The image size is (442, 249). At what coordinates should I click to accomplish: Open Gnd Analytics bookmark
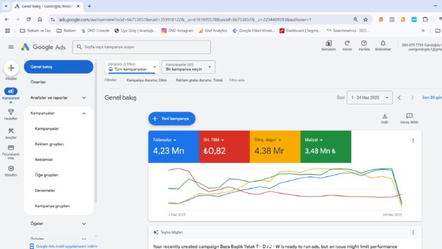pyautogui.click(x=213, y=31)
